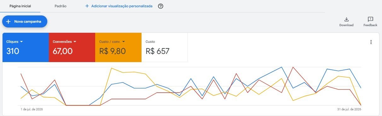Open help question-mark icon near tabs
Image resolution: width=382 pixels, height=116 pixels.
[160, 6]
